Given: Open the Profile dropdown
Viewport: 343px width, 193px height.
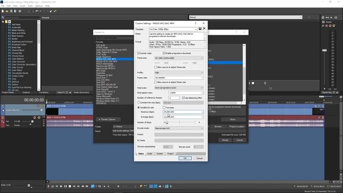Looking at the screenshot, I should coord(179,72).
